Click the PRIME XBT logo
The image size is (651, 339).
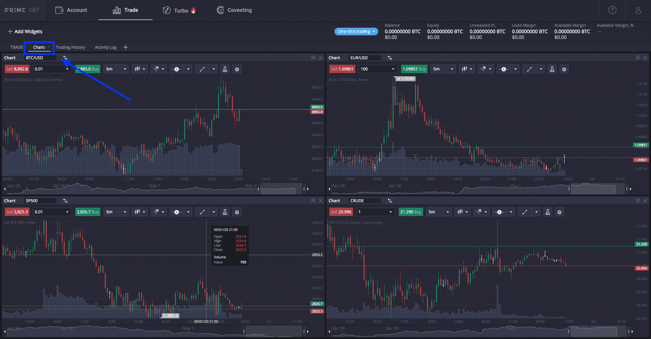click(x=22, y=10)
